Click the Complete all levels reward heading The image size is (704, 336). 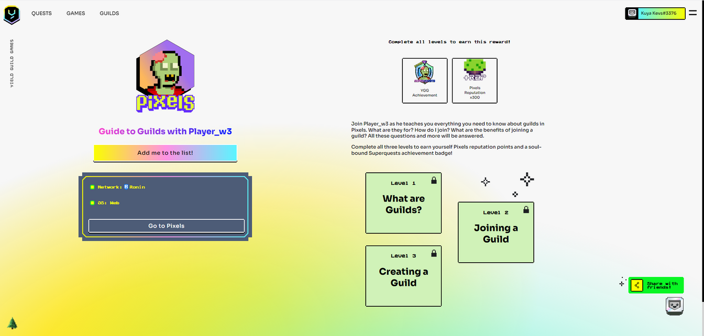(x=449, y=42)
